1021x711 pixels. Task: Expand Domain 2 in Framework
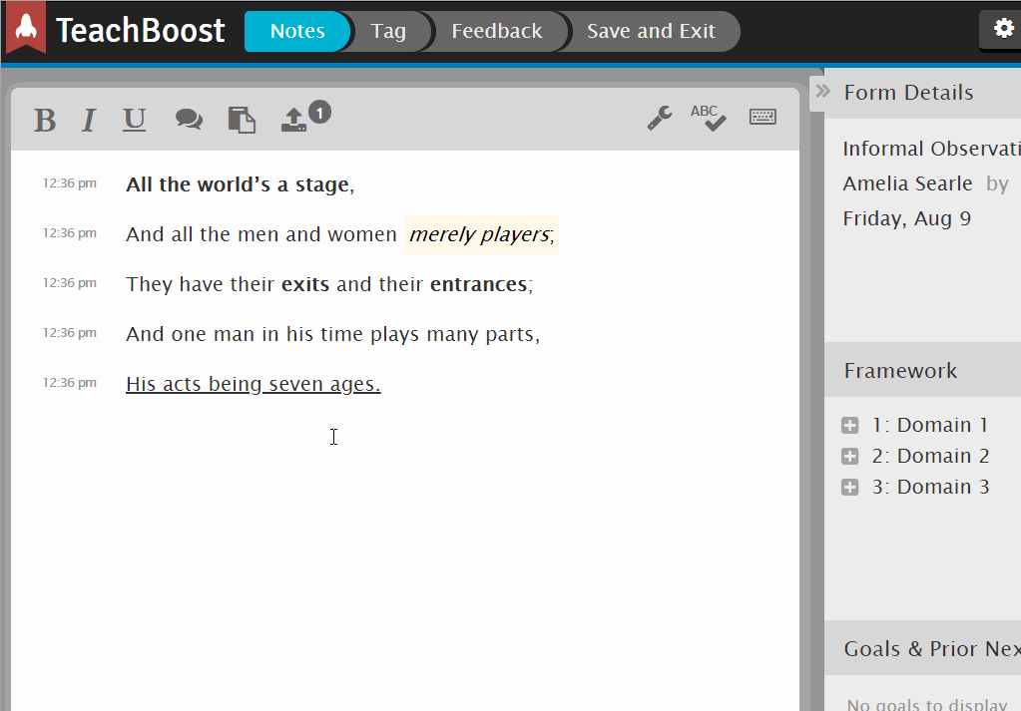(x=849, y=457)
